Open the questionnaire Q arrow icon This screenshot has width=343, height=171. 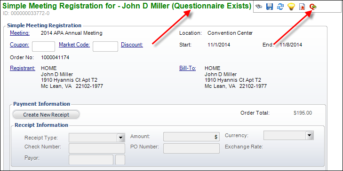pyautogui.click(x=313, y=7)
